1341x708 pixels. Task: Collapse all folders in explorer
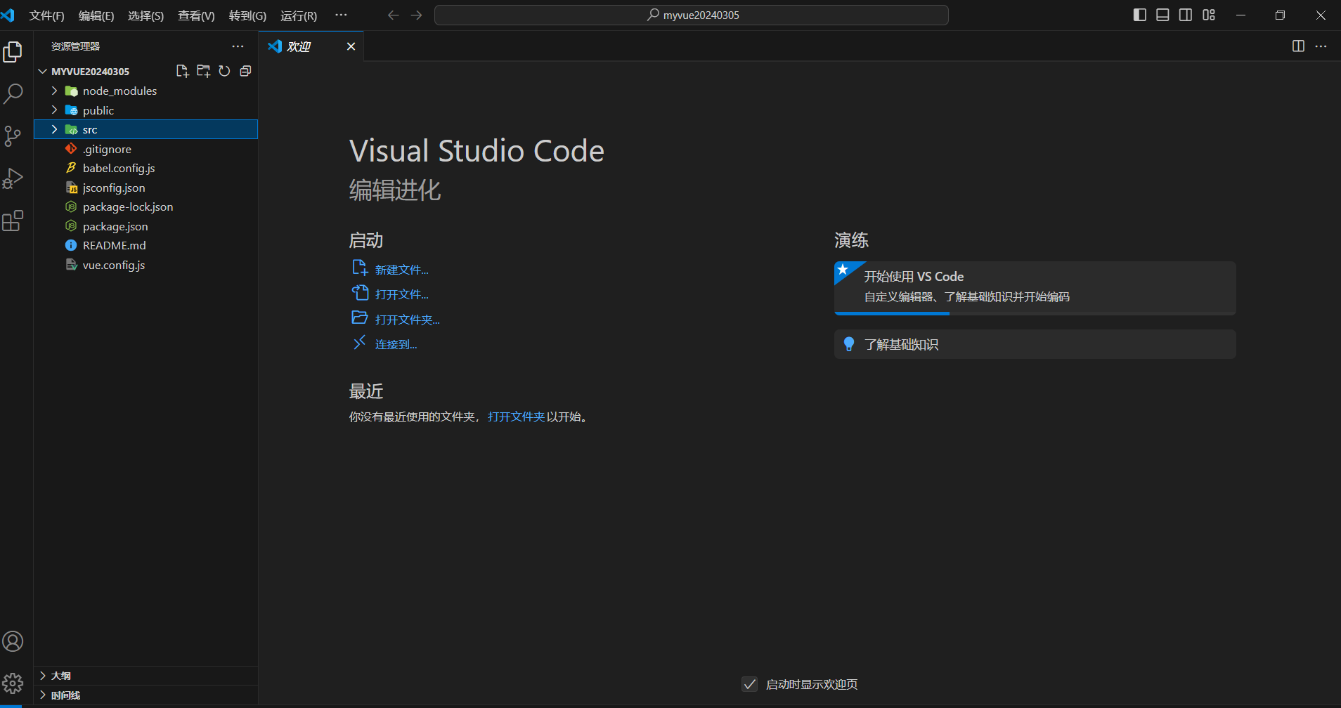245,71
